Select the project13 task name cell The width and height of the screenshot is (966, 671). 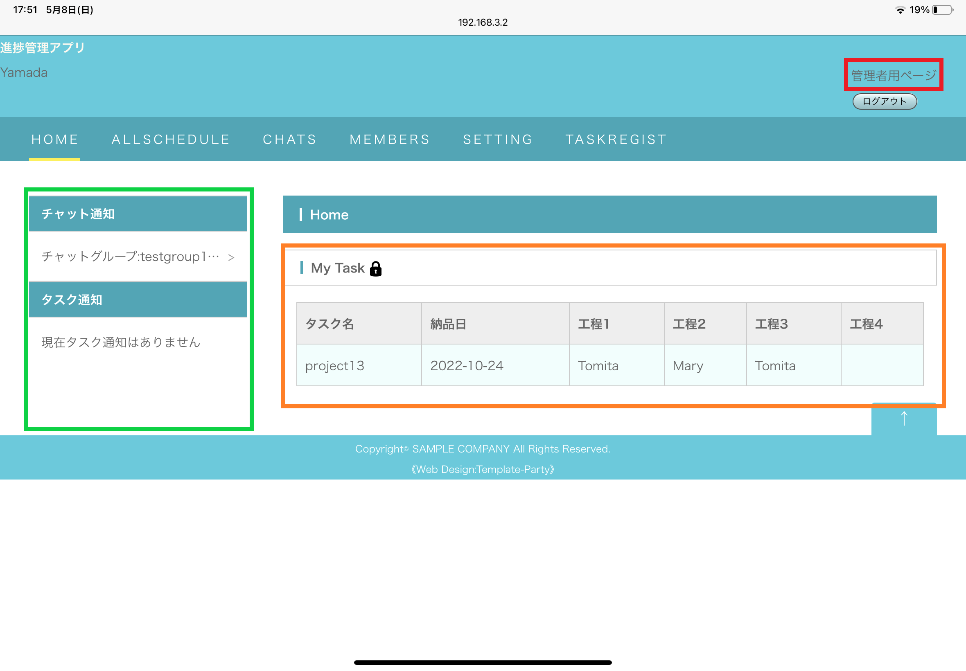(359, 365)
